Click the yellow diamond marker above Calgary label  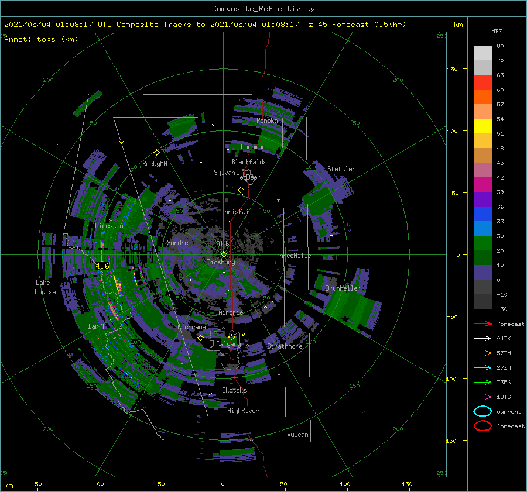point(231,337)
